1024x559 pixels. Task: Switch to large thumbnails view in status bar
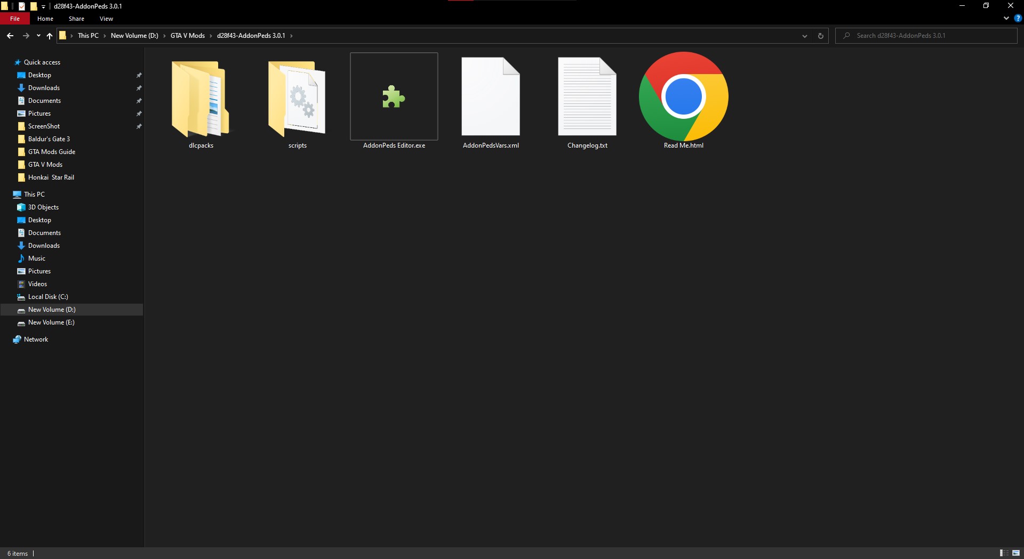pyautogui.click(x=1016, y=553)
